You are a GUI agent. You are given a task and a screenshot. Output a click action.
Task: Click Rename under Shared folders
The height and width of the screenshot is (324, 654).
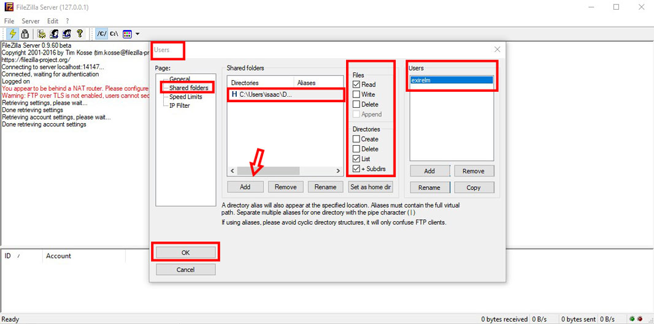pyautogui.click(x=325, y=187)
